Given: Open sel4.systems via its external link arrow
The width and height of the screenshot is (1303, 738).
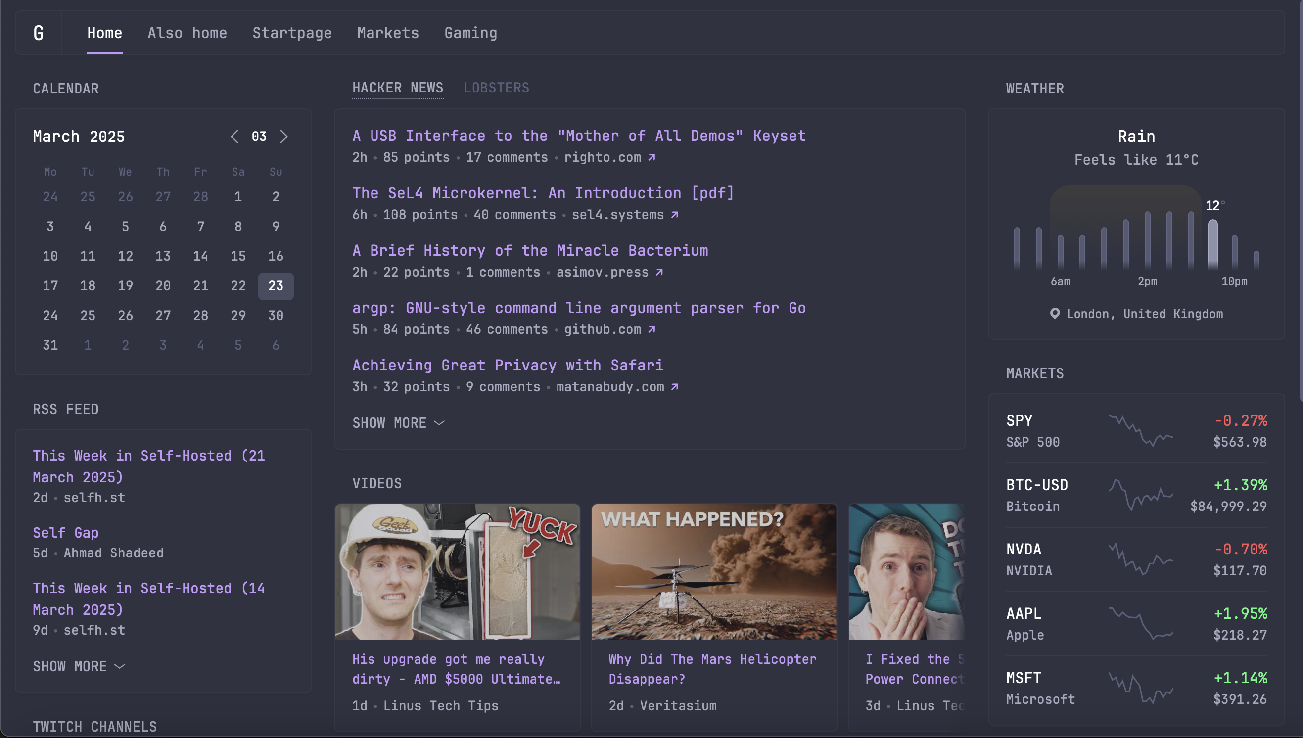Looking at the screenshot, I should (675, 214).
